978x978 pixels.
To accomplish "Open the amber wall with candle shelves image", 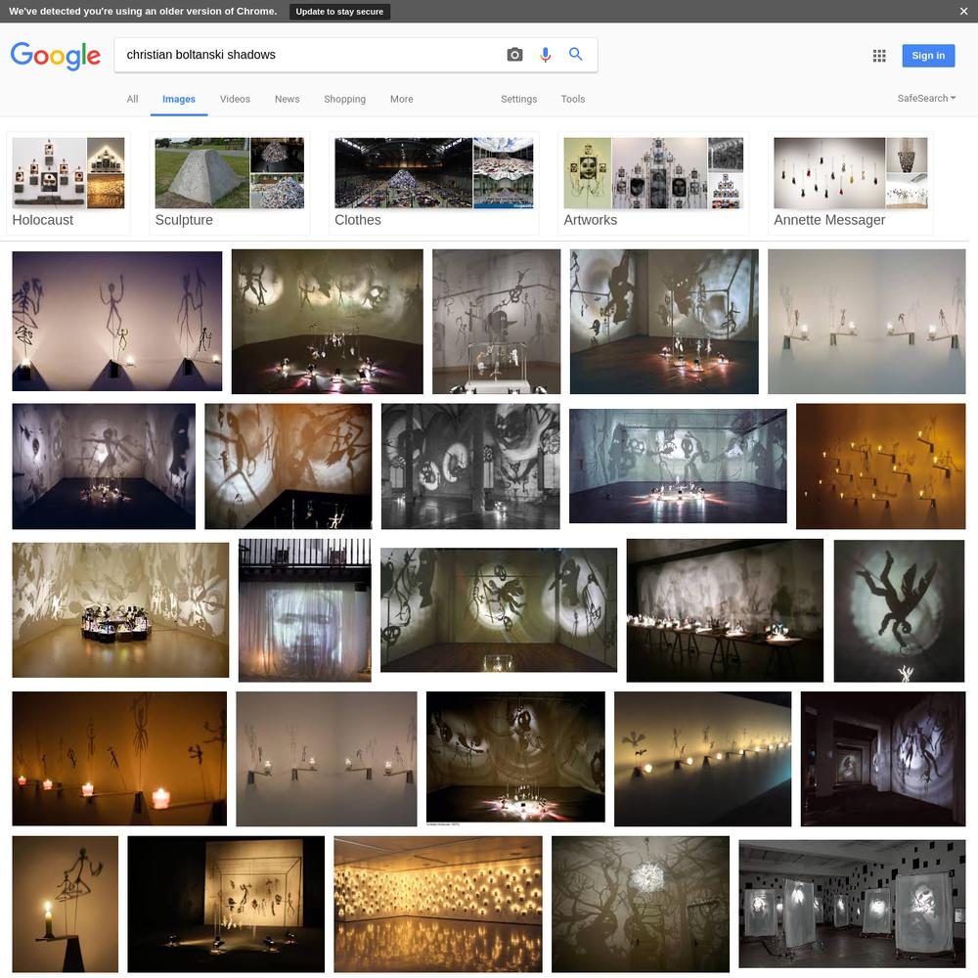I will [880, 466].
